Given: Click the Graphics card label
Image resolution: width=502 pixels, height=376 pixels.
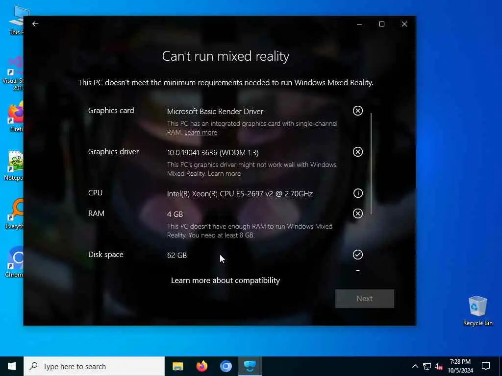Looking at the screenshot, I should (111, 111).
